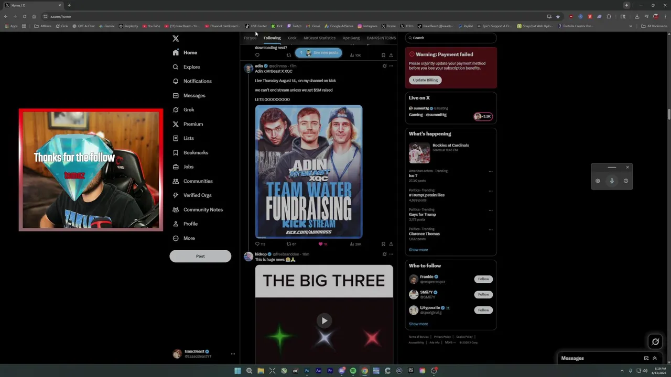Play THE BIG THREE video

pyautogui.click(x=324, y=321)
